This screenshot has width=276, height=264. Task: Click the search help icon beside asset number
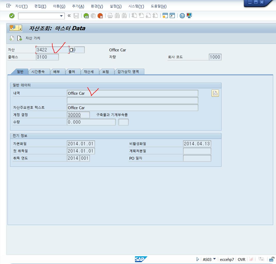point(72,50)
